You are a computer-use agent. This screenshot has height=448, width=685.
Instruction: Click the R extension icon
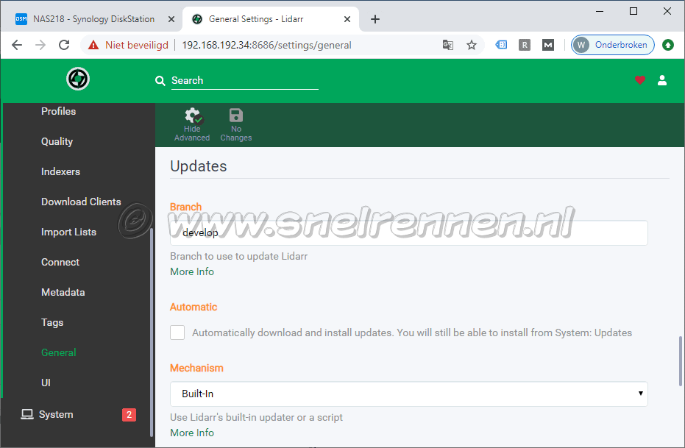click(x=524, y=45)
